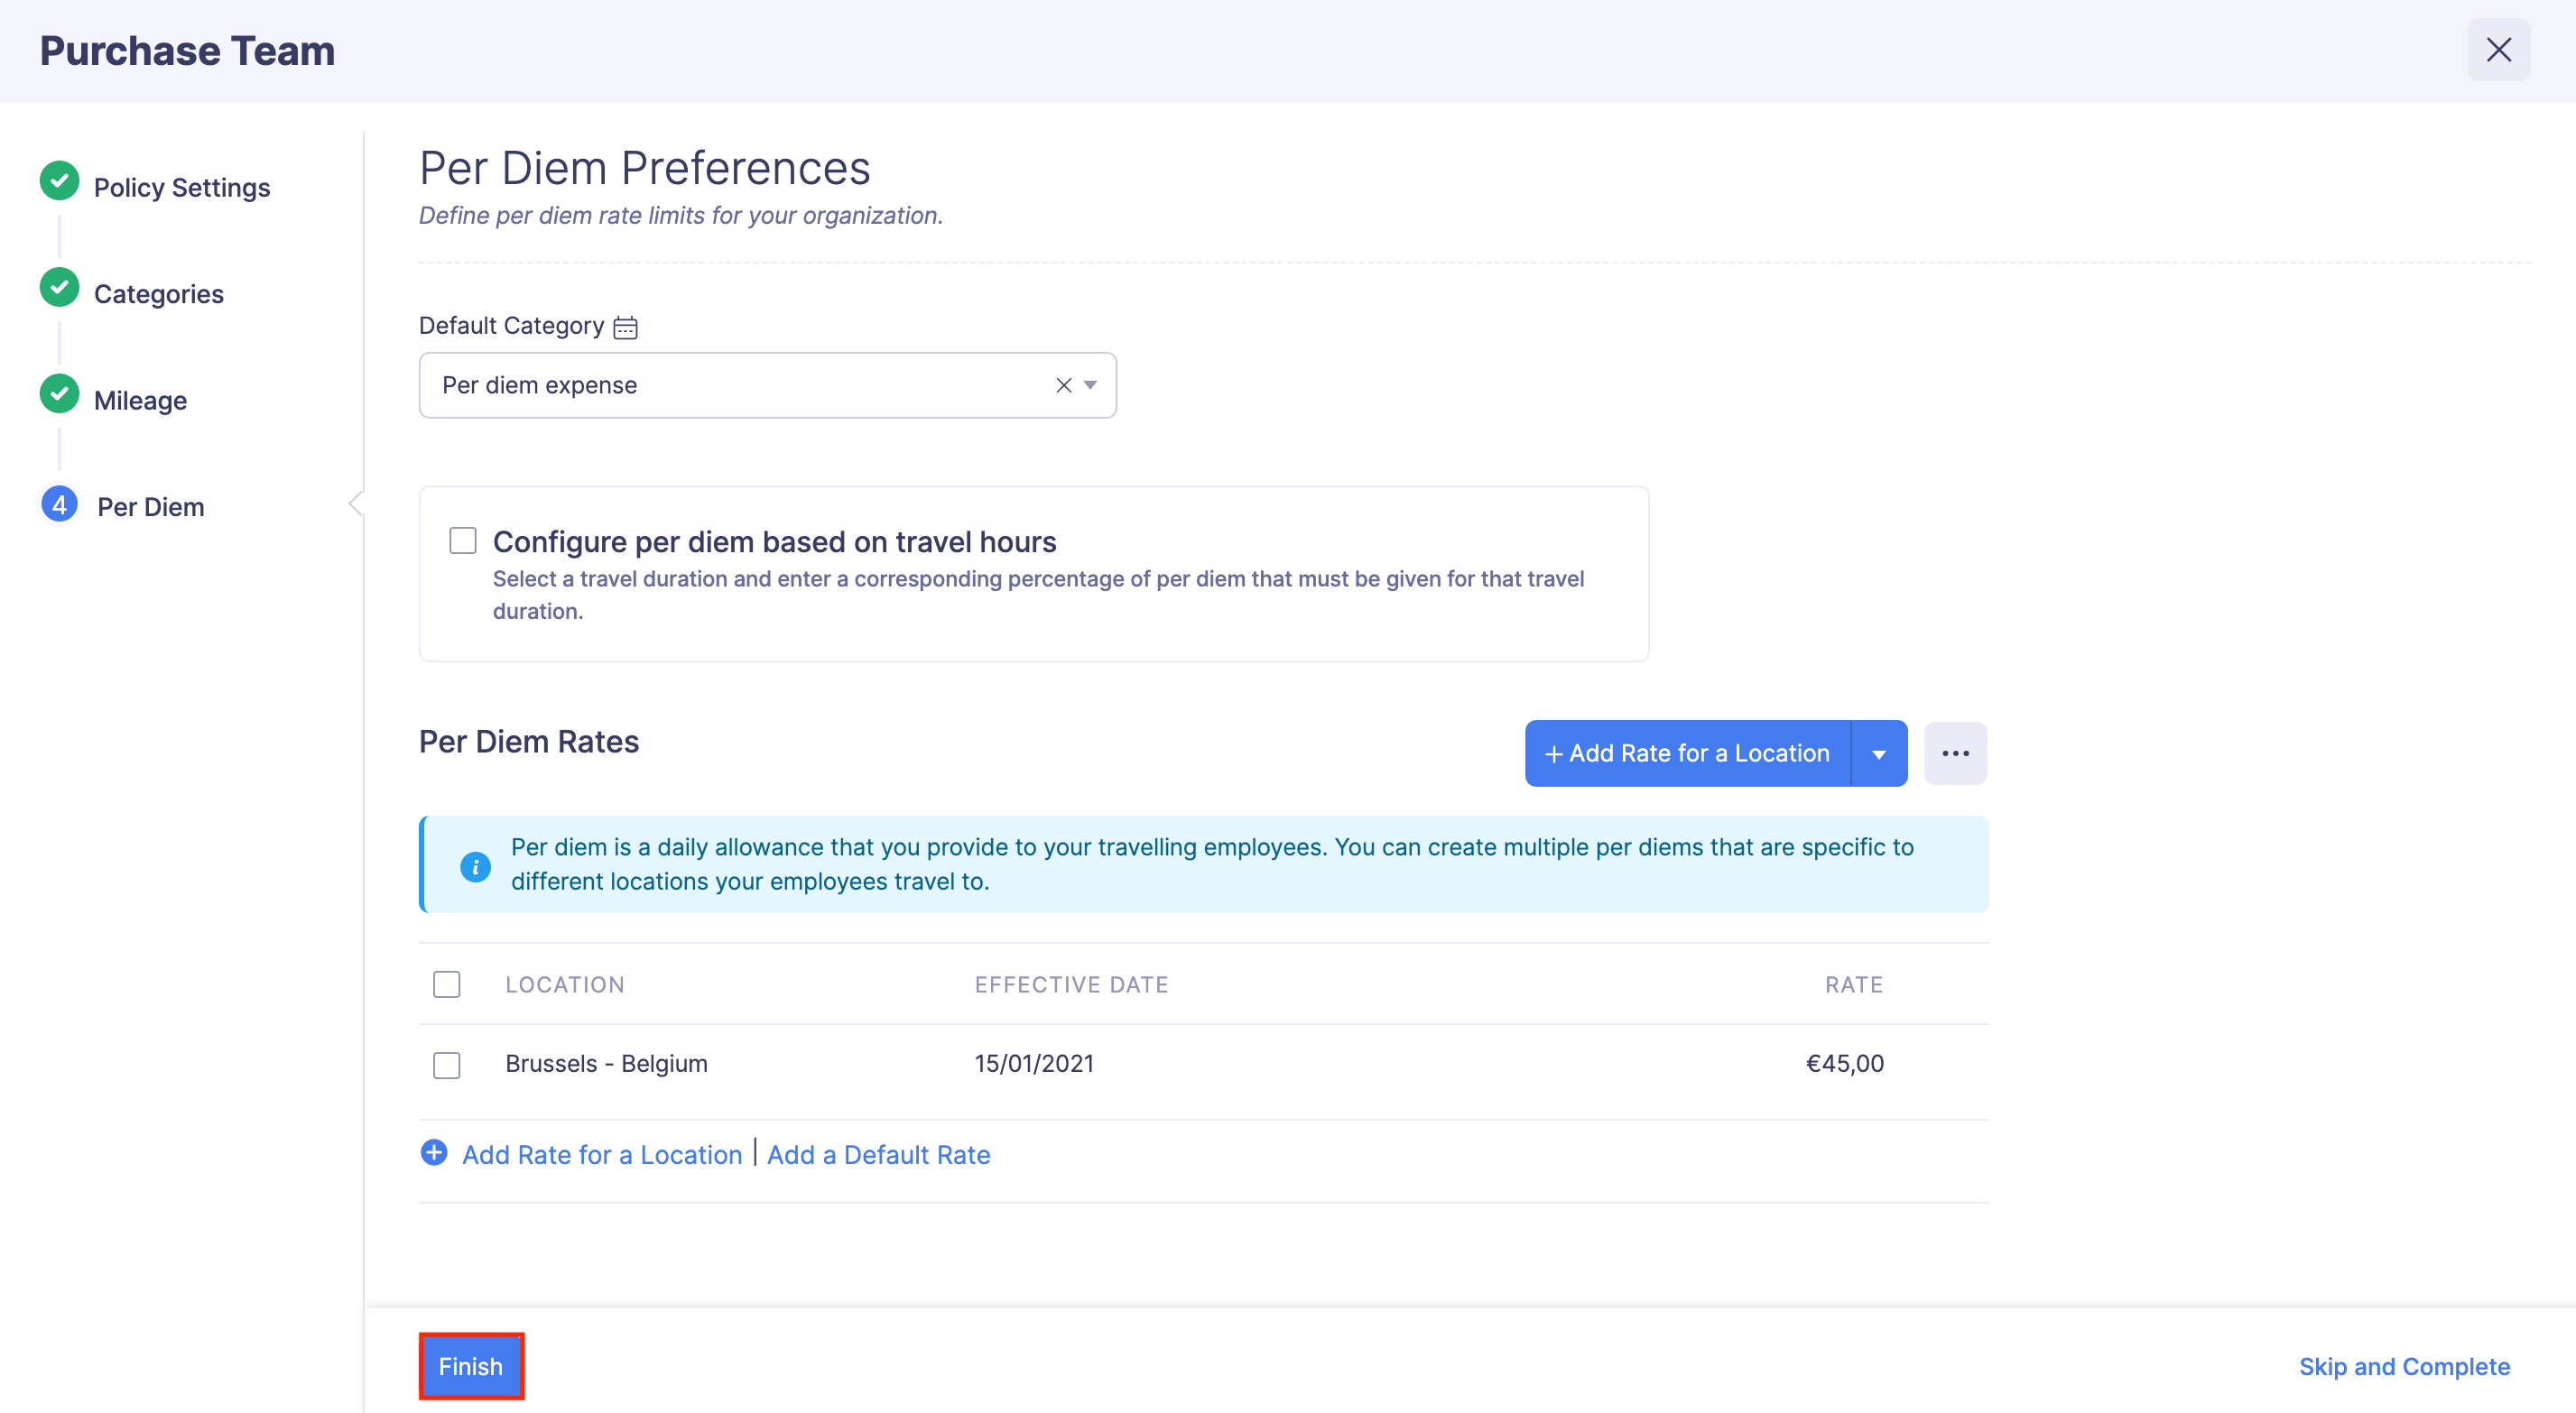
Task: Open the three-dot more options menu
Action: [1954, 753]
